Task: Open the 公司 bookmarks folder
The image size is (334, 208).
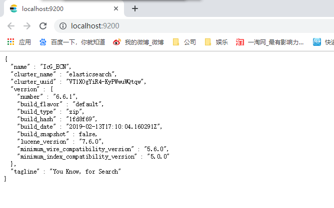Action: (x=184, y=42)
